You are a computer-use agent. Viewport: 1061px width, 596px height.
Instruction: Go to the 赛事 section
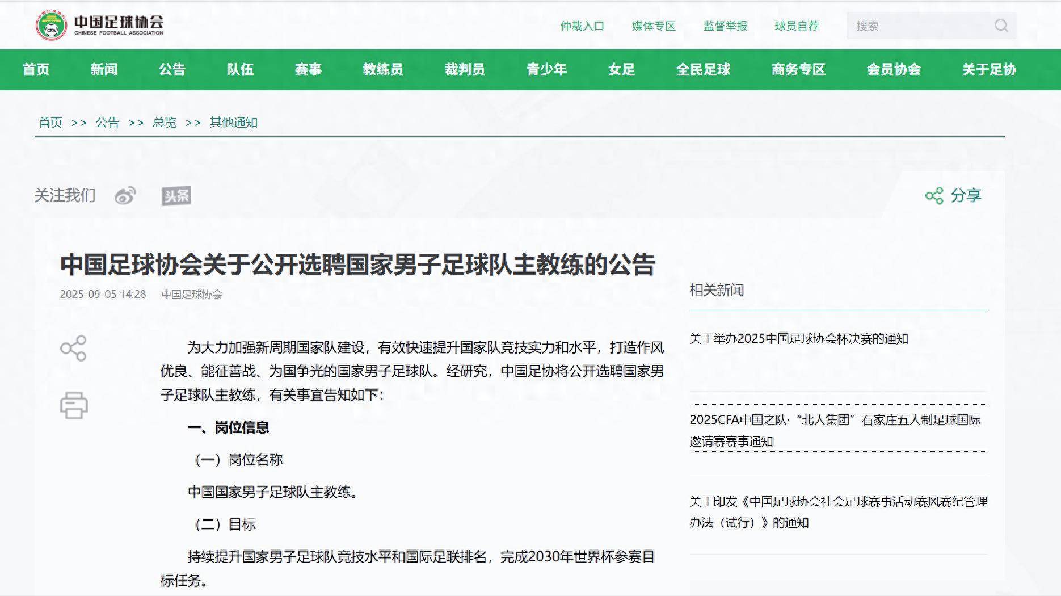click(307, 69)
